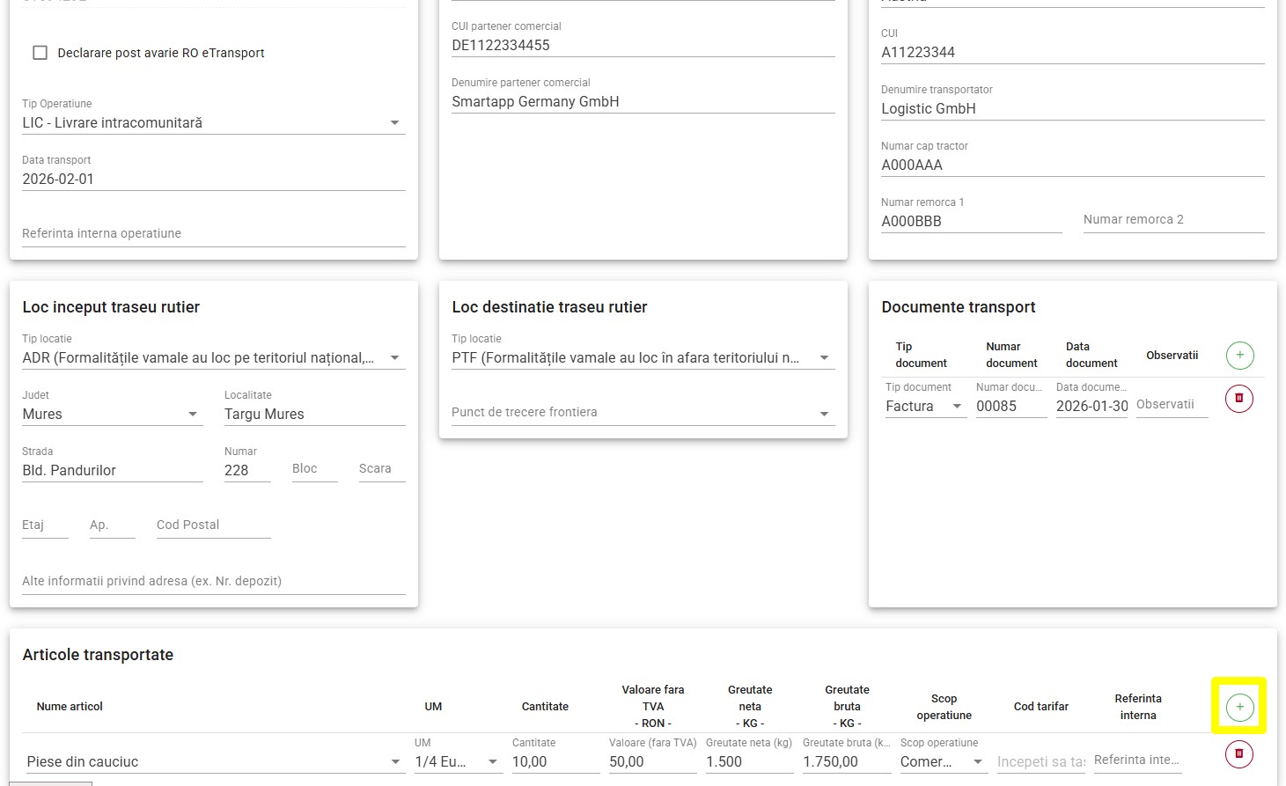The width and height of the screenshot is (1286, 786).
Task: Open the Punct de trecere frontiera dropdown
Action: [824, 414]
